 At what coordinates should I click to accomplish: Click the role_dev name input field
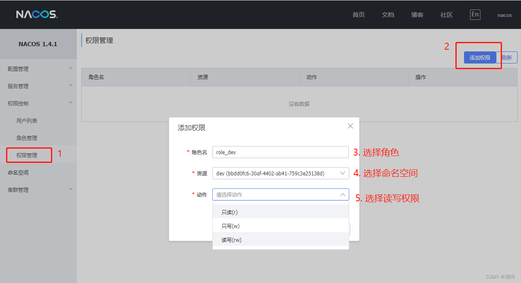click(281, 152)
